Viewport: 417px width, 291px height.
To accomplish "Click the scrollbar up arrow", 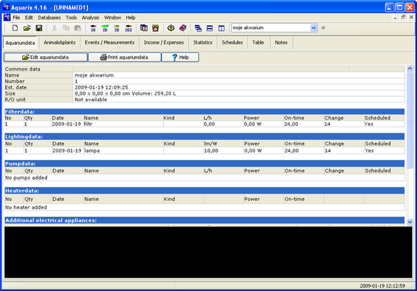I will [x=410, y=69].
